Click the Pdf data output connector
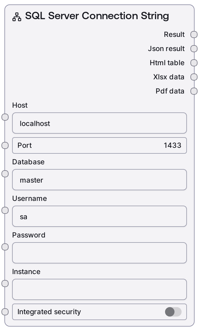Viewport: 199px width, 331px height. (x=194, y=91)
